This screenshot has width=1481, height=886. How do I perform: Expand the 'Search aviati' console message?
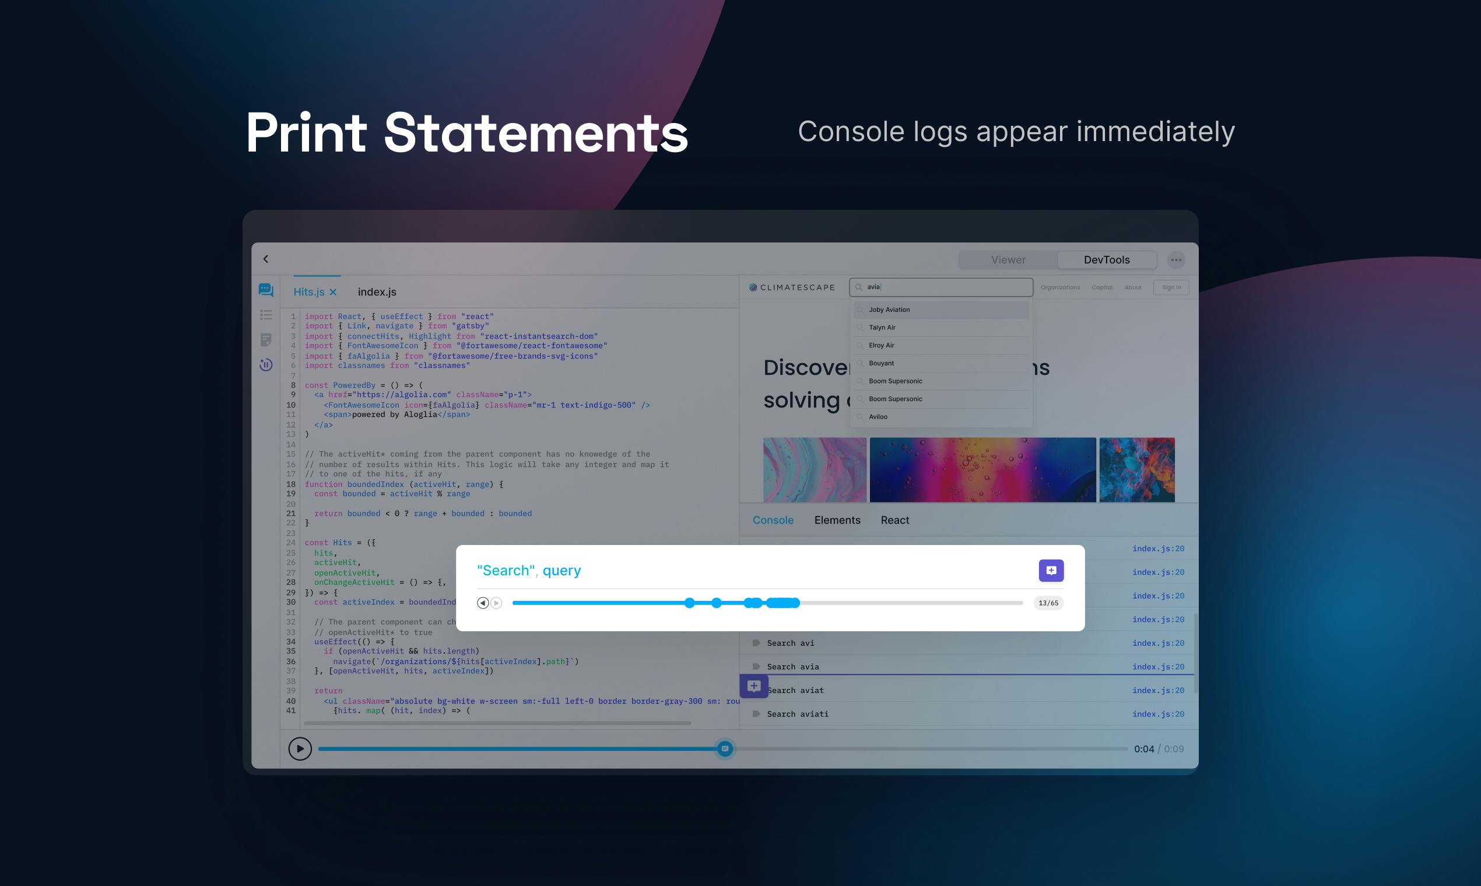point(756,714)
